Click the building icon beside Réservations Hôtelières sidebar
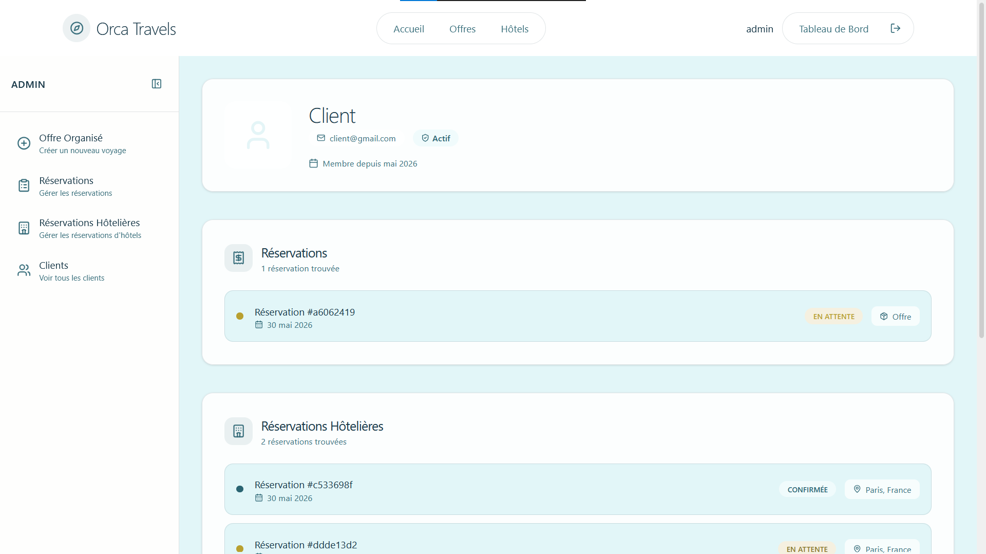The width and height of the screenshot is (986, 554). tap(24, 228)
